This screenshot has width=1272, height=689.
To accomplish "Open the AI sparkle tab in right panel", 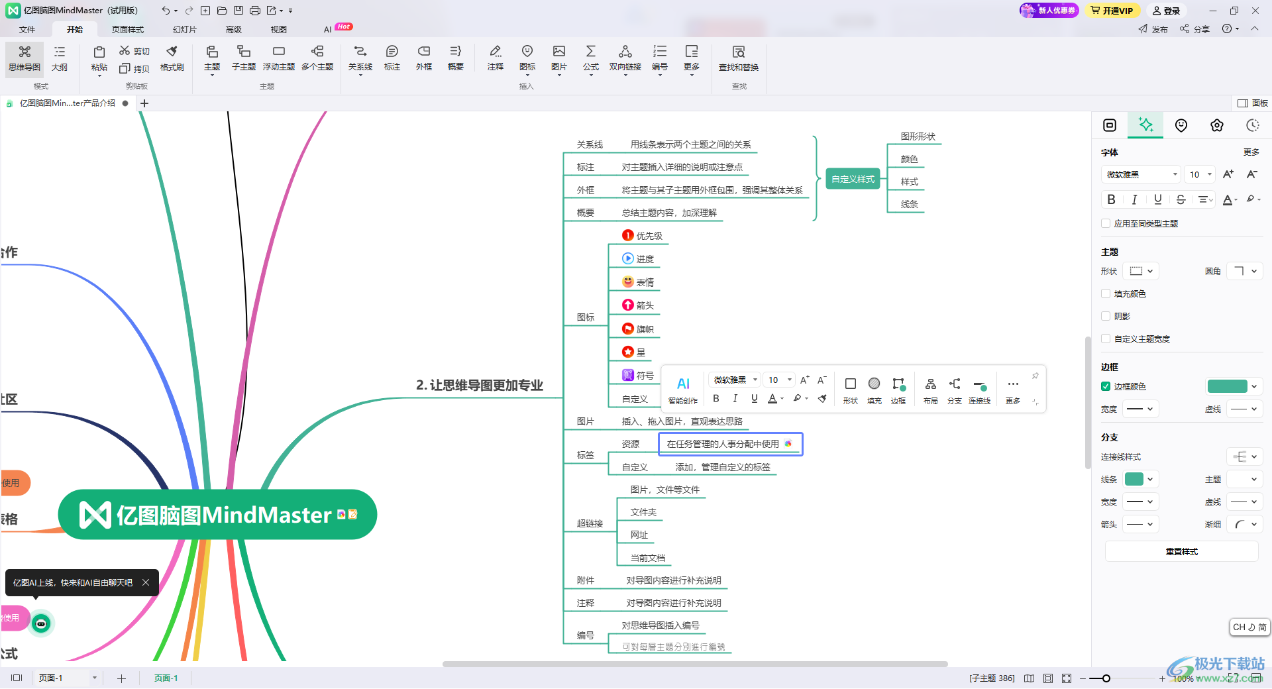I will pos(1145,125).
